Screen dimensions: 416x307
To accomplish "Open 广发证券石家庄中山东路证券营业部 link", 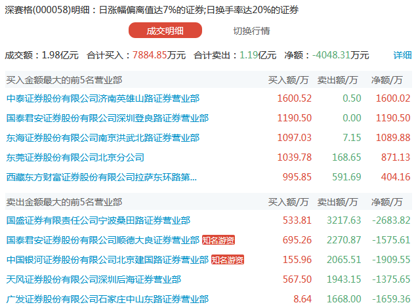I will click(108, 299).
